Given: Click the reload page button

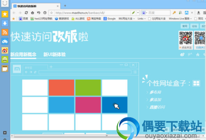Looking at the screenshot, I should [26, 13].
